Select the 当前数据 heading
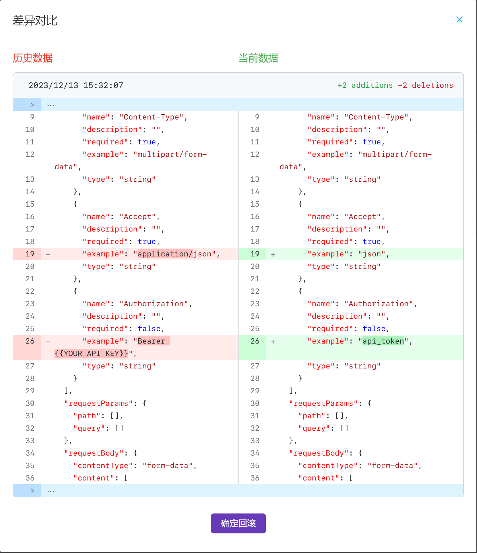 pos(258,58)
